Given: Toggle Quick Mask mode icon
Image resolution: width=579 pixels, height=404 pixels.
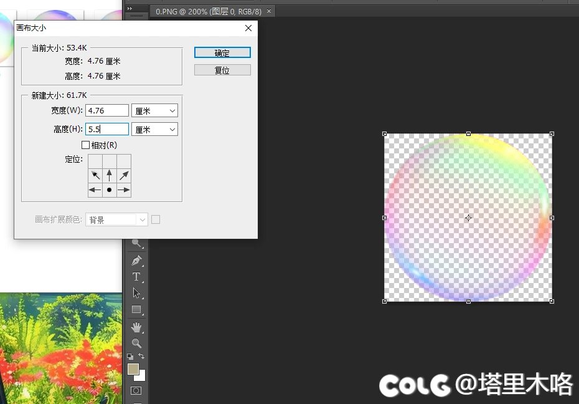Looking at the screenshot, I should [x=136, y=391].
